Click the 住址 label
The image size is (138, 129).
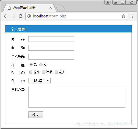point(18,81)
